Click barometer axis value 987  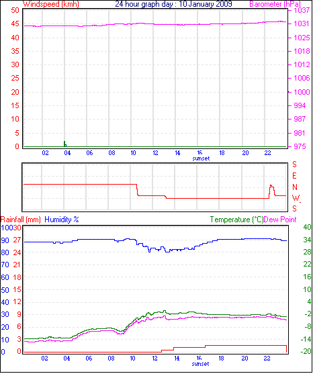[x=300, y=120]
